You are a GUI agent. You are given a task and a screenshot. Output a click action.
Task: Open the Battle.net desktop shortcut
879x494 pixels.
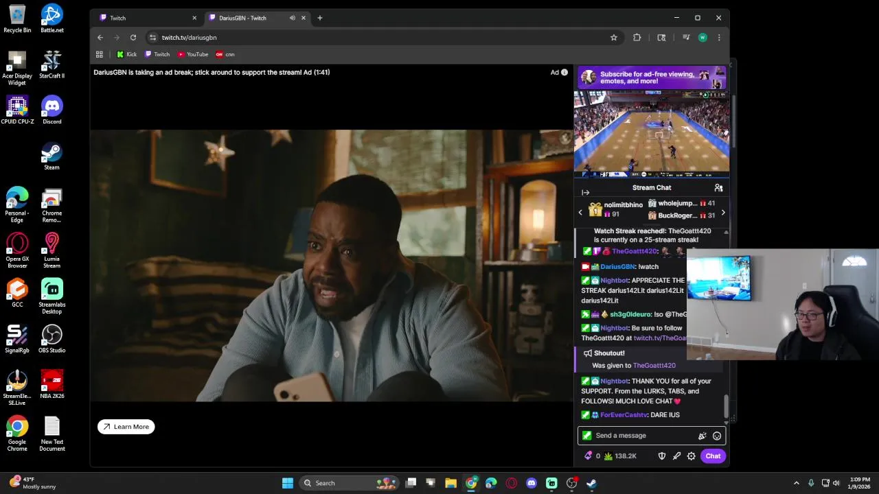pos(52,19)
